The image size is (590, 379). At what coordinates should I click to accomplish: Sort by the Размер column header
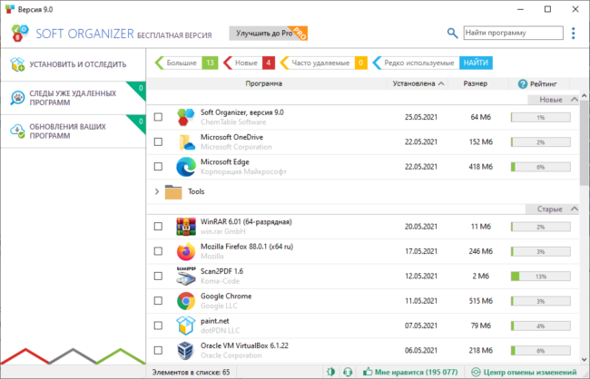[x=476, y=83]
